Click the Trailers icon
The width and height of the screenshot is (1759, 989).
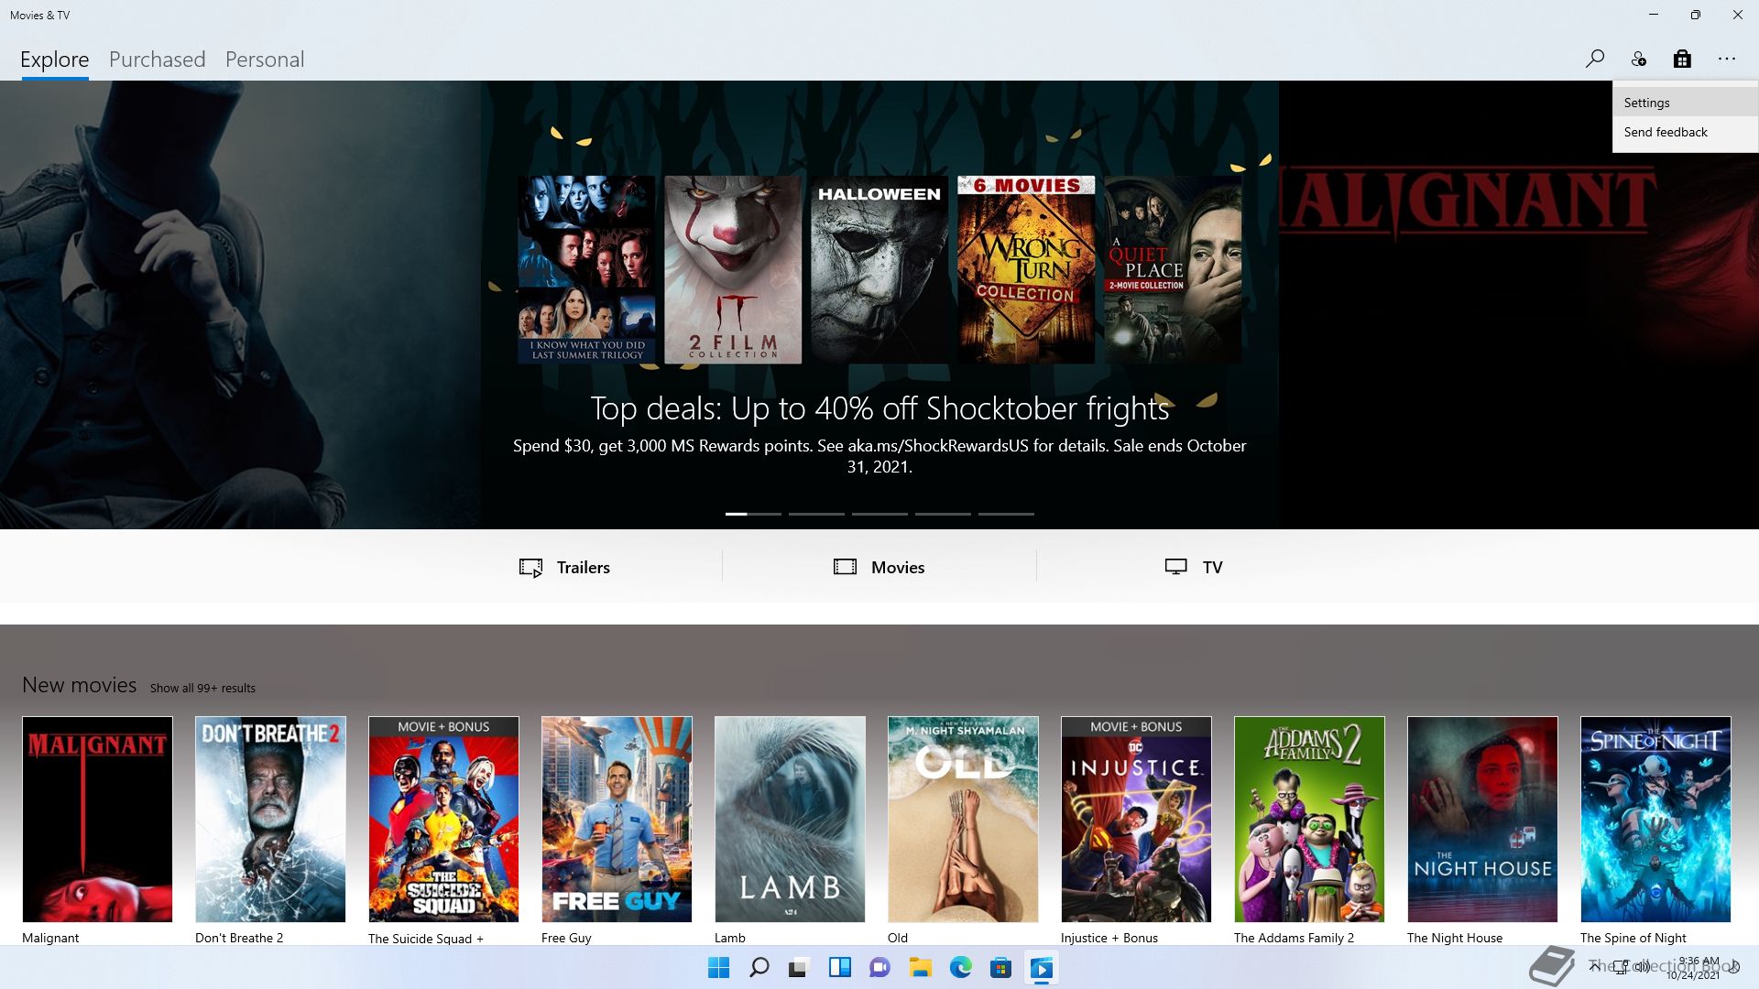(x=530, y=568)
